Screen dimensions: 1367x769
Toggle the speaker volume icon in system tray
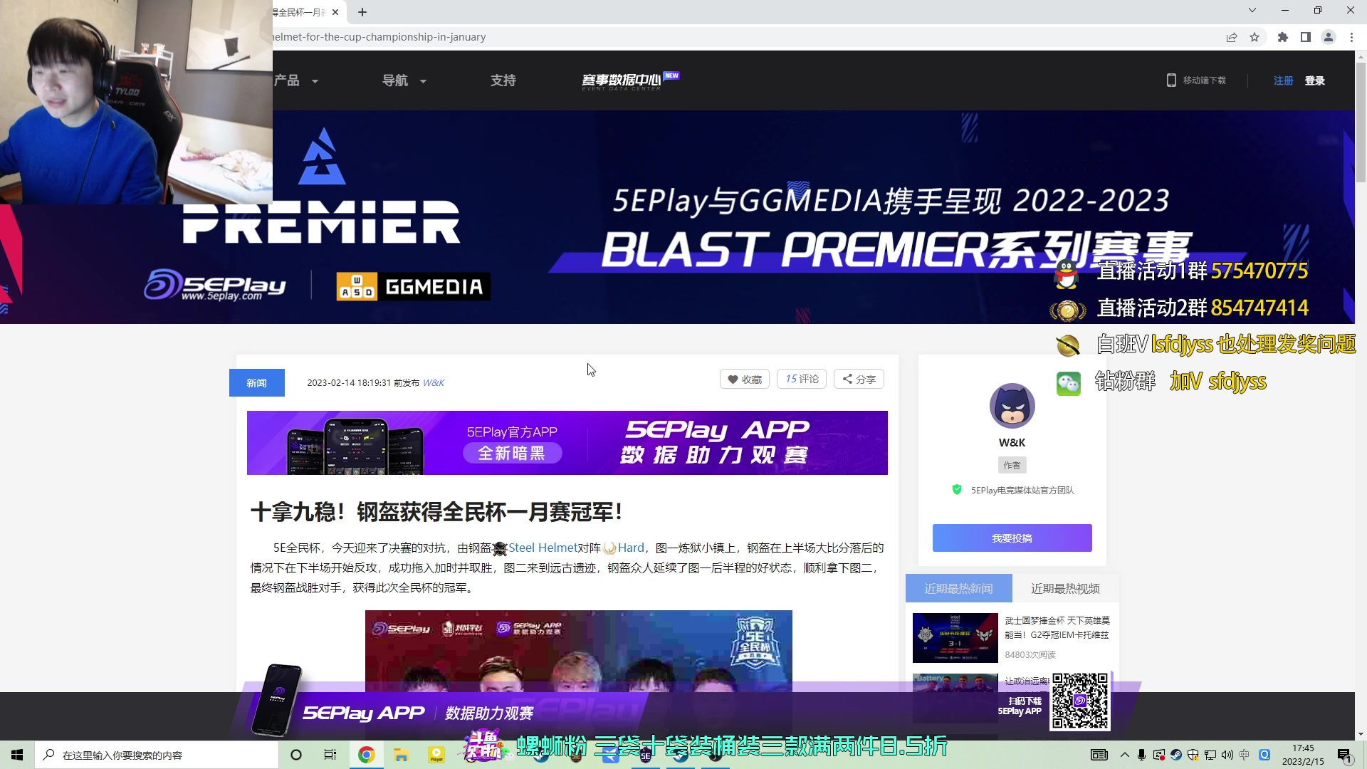click(x=1227, y=755)
